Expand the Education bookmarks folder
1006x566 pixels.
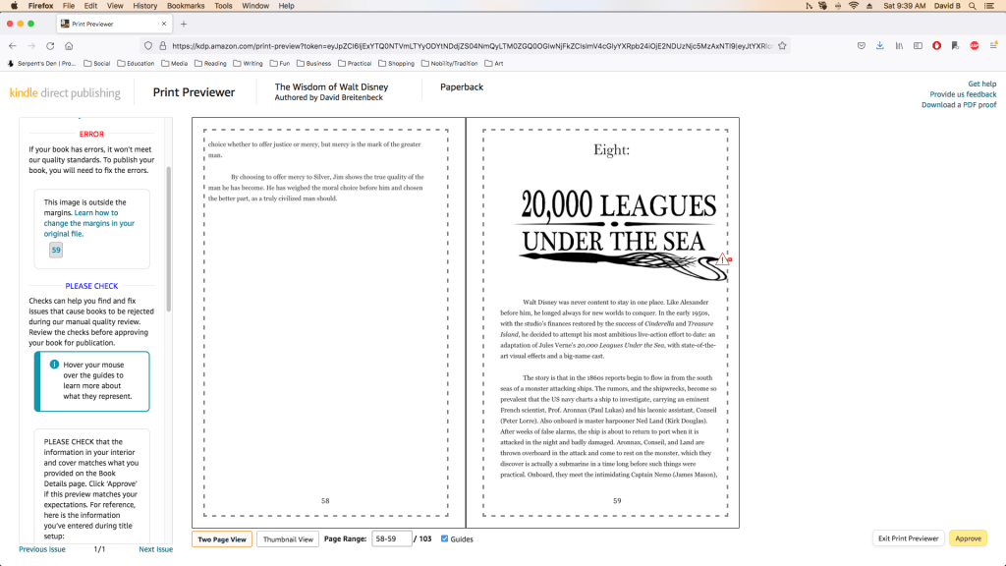point(135,63)
